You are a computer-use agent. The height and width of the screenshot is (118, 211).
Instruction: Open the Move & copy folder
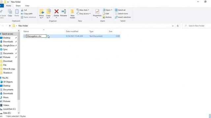pos(9,69)
